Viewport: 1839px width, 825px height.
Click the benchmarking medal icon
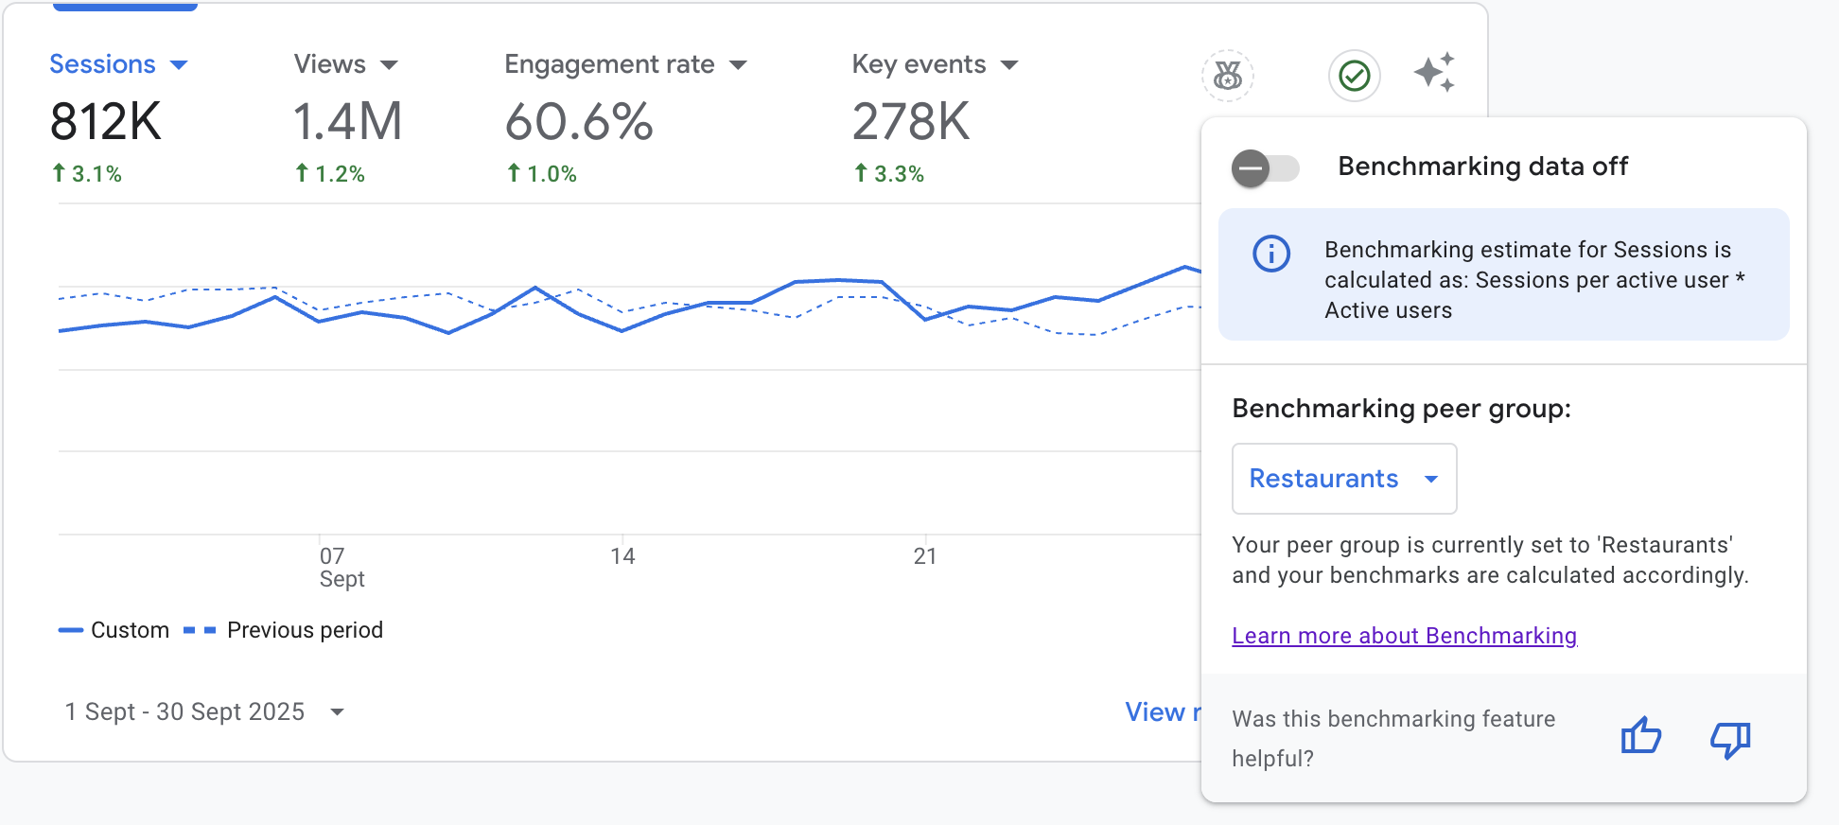pyautogui.click(x=1227, y=76)
